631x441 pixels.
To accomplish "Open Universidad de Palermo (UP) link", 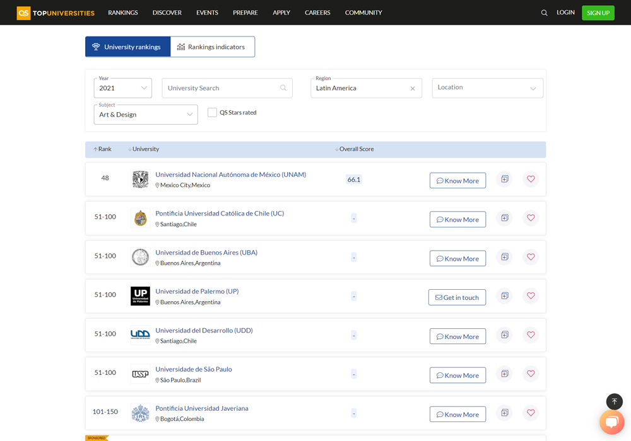I will 197,291.
